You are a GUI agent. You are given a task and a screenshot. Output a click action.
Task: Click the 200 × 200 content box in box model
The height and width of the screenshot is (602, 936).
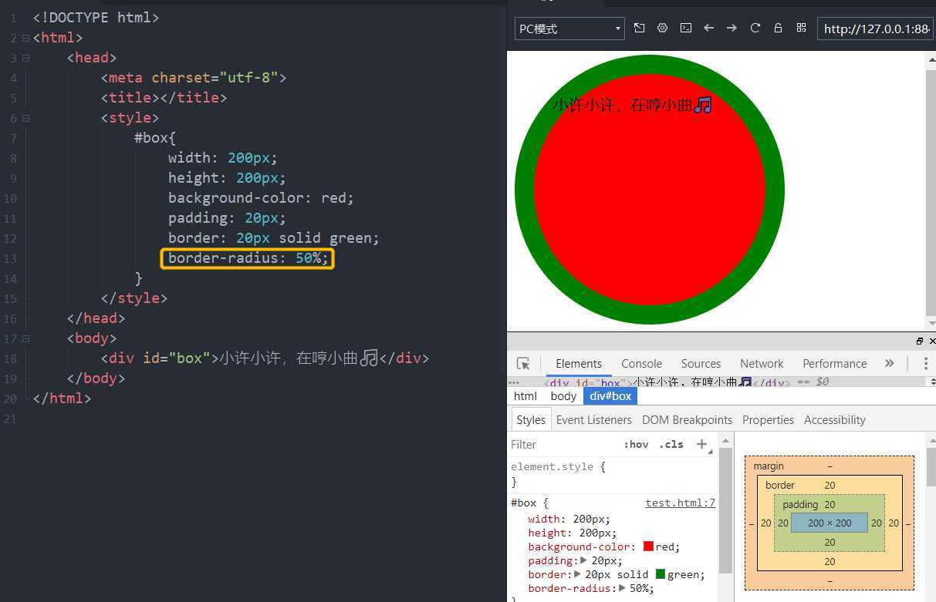click(830, 523)
